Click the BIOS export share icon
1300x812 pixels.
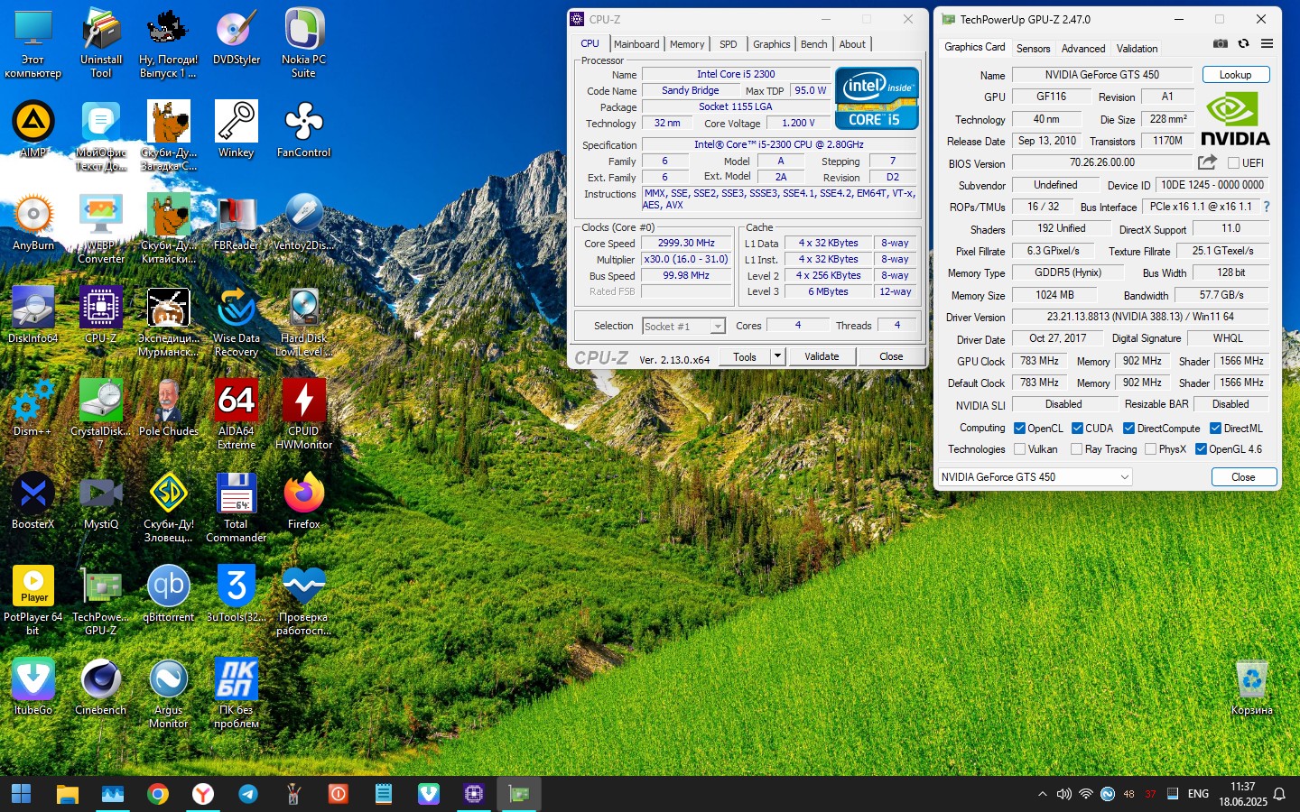coord(1207,162)
